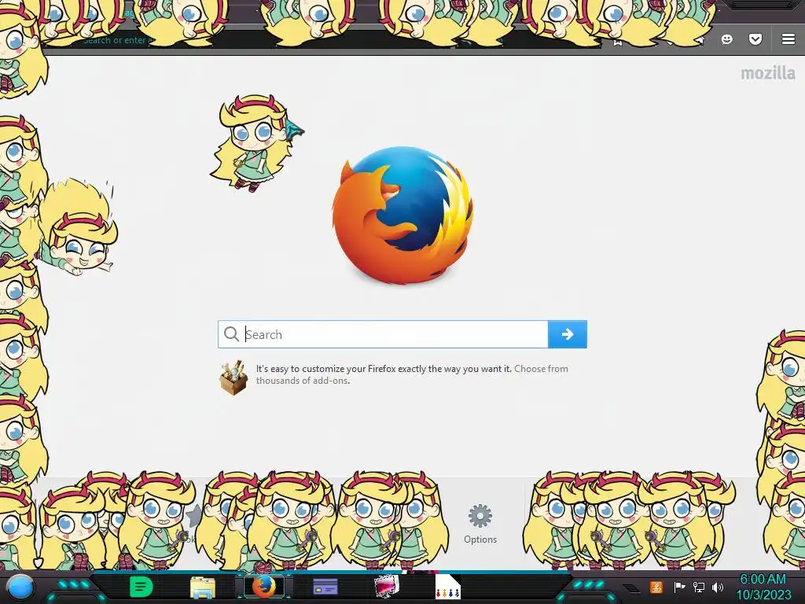Image resolution: width=805 pixels, height=604 pixels.
Task: Open the green speech-bubble app on the taskbar
Action: click(x=141, y=587)
